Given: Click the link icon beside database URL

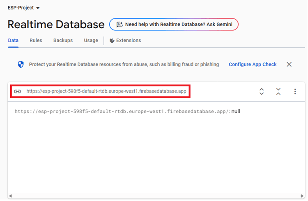Looking at the screenshot, I should (x=17, y=91).
